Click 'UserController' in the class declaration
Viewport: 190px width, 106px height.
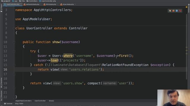(39, 28)
